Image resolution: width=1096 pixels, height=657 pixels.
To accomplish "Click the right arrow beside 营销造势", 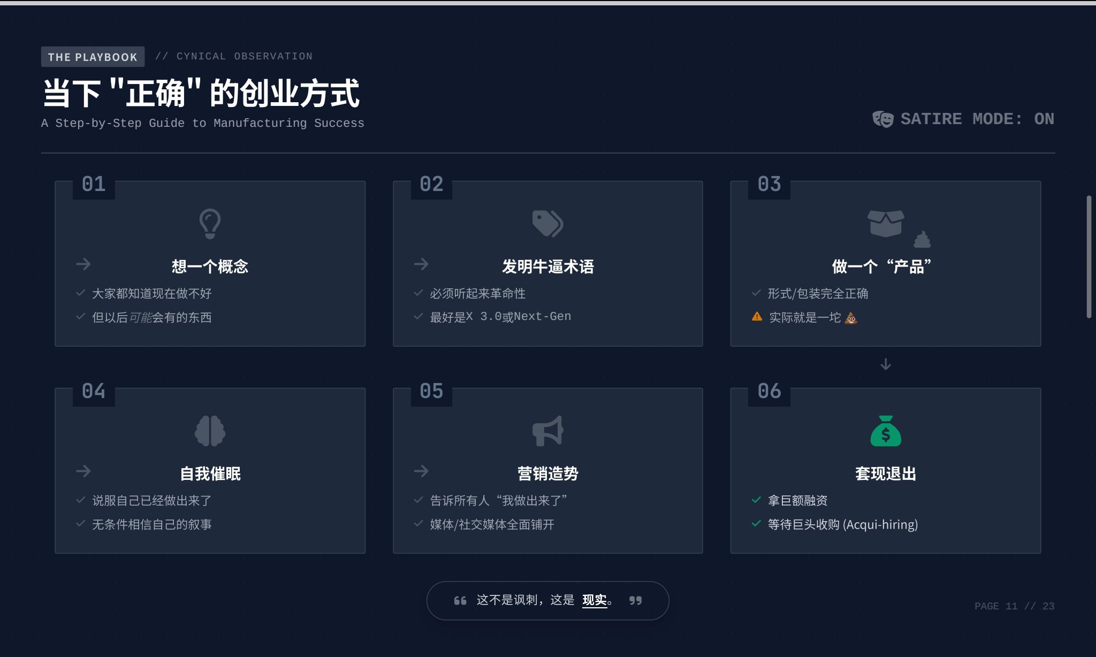I will click(x=421, y=471).
